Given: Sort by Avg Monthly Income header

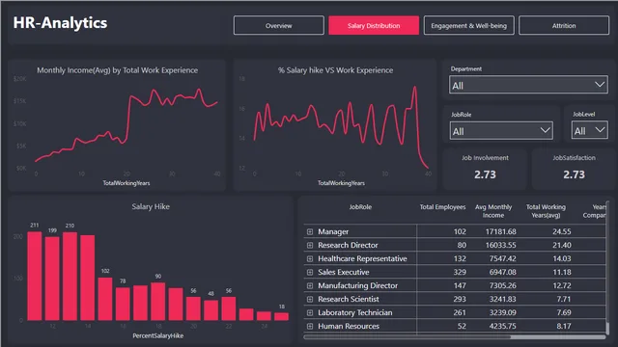Looking at the screenshot, I should tap(493, 211).
